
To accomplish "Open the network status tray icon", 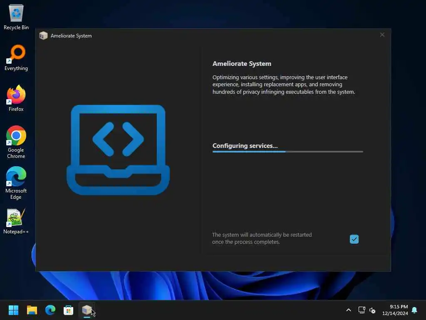I will (362, 310).
